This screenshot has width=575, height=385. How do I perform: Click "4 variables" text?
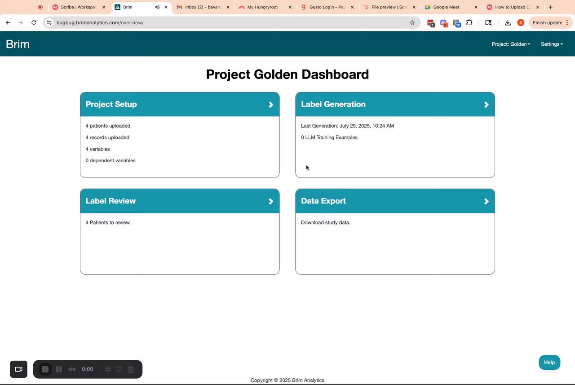click(x=97, y=149)
